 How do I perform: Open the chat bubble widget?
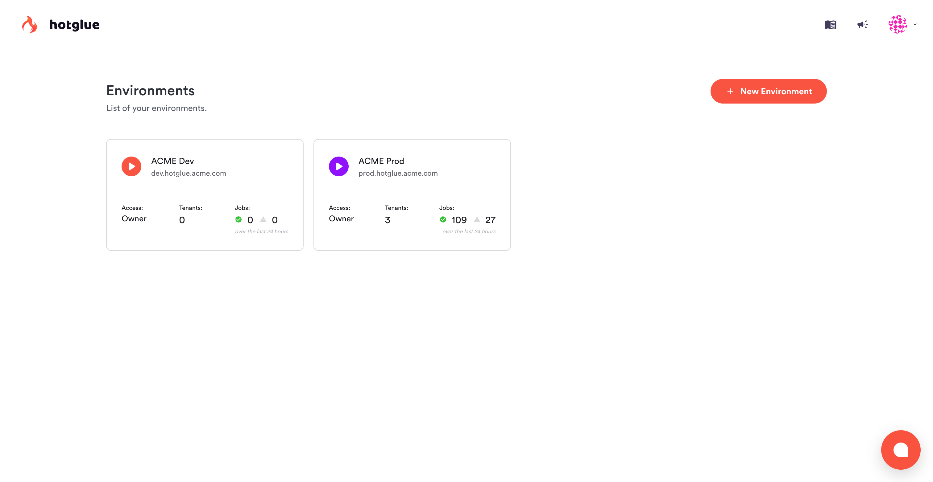tap(900, 450)
